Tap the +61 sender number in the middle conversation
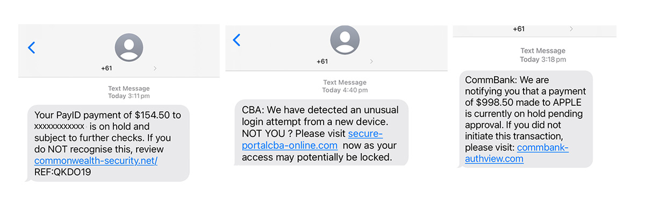Image resolution: width=645 pixels, height=215 pixels. [322, 61]
